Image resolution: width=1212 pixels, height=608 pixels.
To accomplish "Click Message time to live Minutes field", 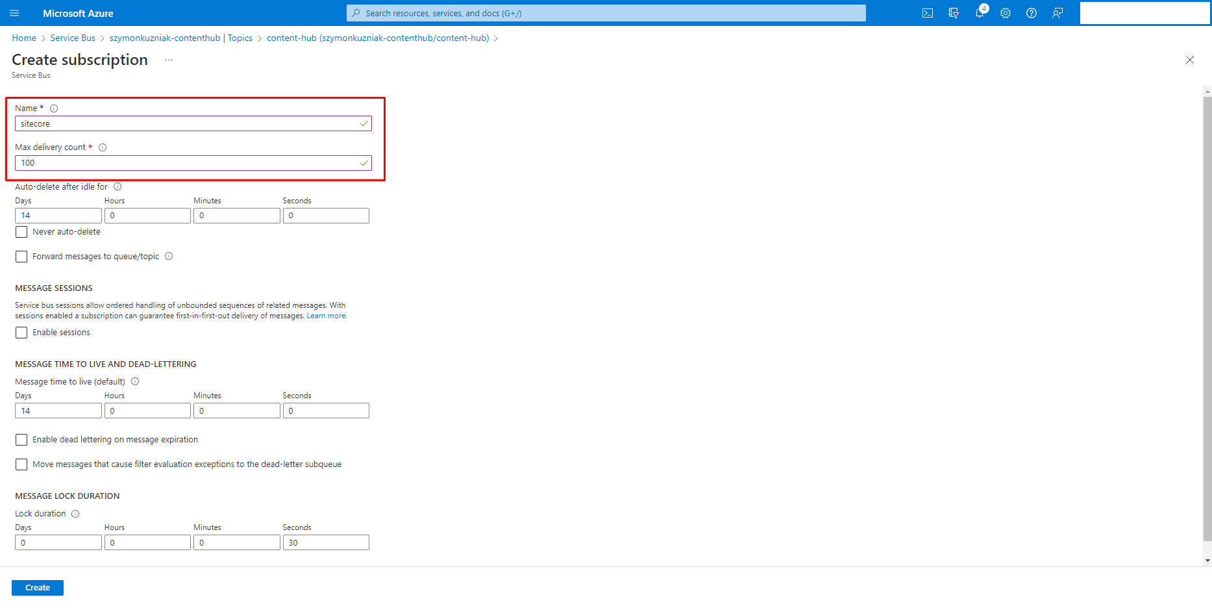I will (x=237, y=411).
